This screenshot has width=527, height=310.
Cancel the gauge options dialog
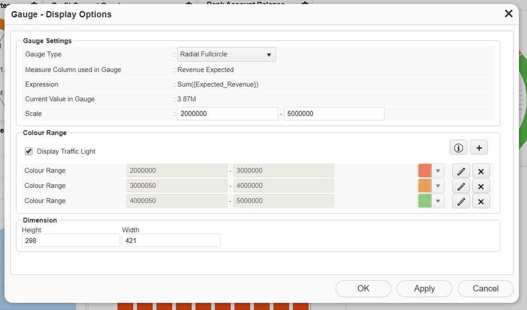click(485, 289)
